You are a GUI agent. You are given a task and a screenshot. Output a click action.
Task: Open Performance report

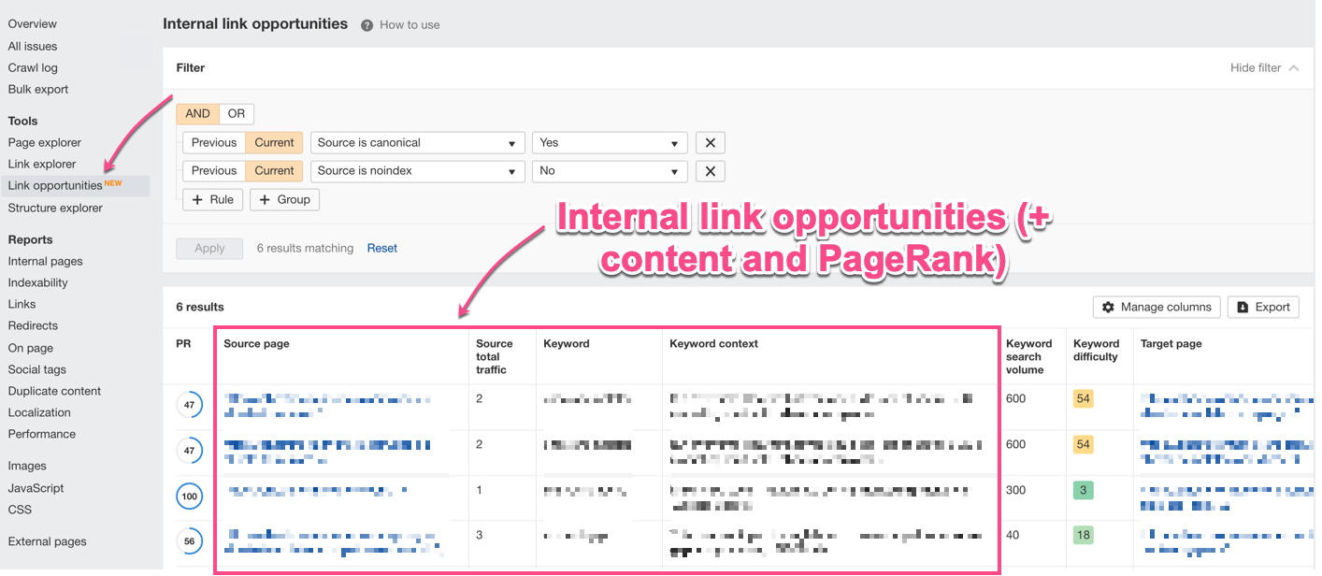(42, 435)
